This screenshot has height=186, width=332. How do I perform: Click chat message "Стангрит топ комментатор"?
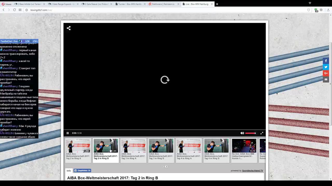click(x=18, y=70)
